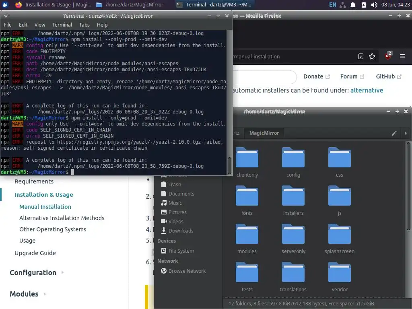Click the terminal window menu arrow icon
Viewport: 412px width, 309px height.
click(x=6, y=16)
